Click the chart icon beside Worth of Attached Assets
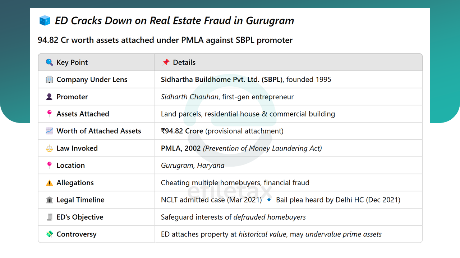460x258 pixels. 49,131
